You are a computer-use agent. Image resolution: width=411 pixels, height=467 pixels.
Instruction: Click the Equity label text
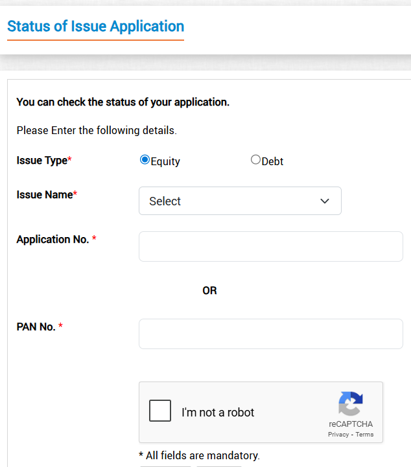tap(165, 161)
